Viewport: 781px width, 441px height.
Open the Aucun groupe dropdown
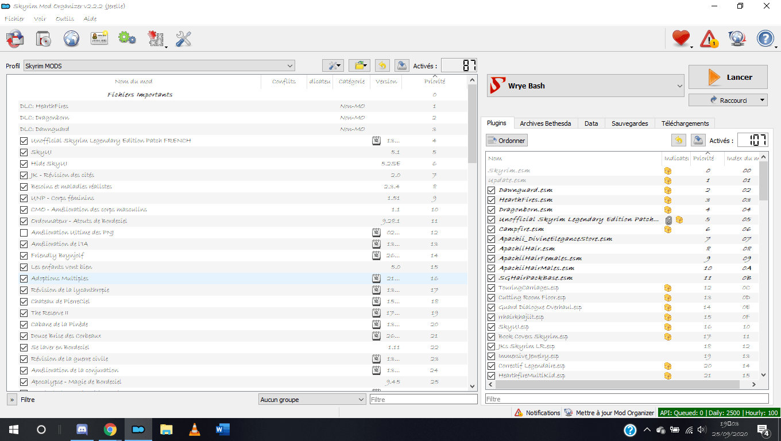(312, 399)
